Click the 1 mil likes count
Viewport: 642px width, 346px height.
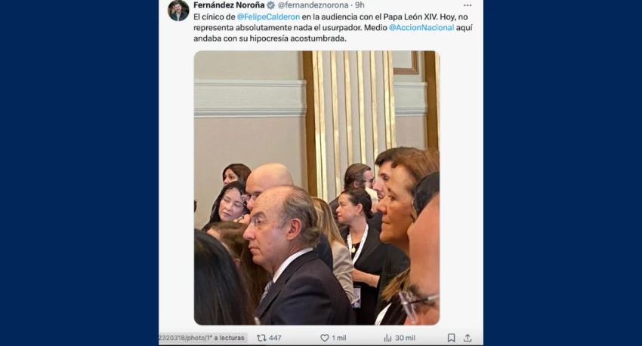tap(339, 338)
